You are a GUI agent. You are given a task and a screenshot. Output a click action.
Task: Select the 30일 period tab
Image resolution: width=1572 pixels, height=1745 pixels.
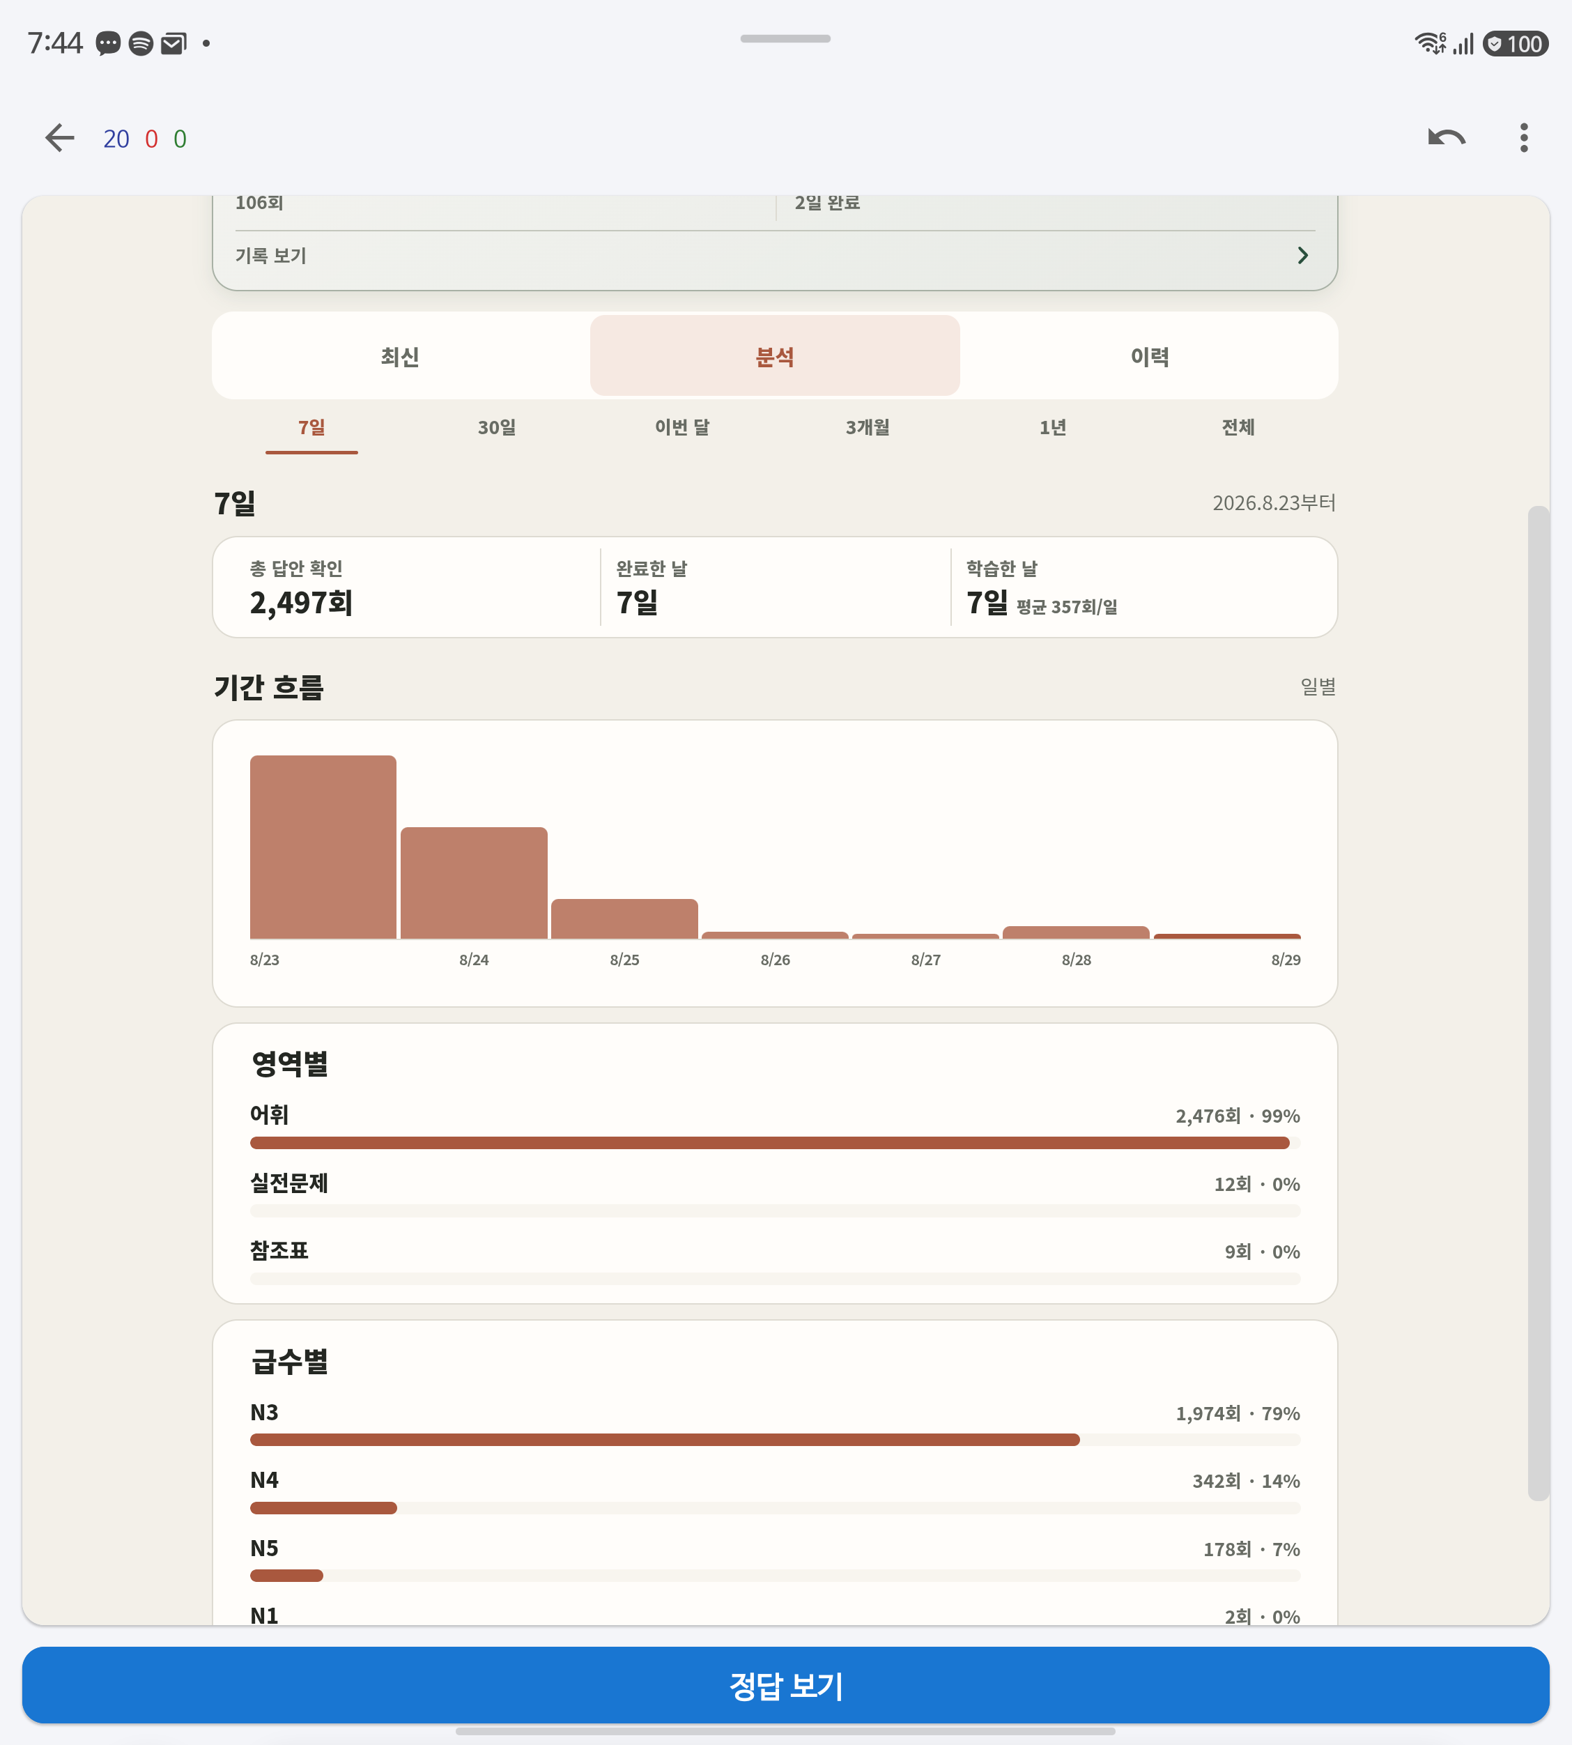tap(497, 428)
